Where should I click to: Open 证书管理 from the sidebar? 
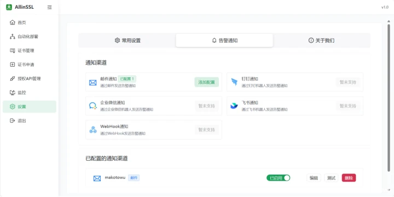point(30,50)
